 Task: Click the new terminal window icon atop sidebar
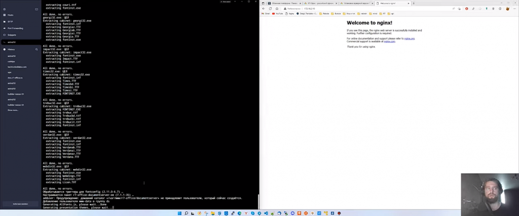point(36,9)
